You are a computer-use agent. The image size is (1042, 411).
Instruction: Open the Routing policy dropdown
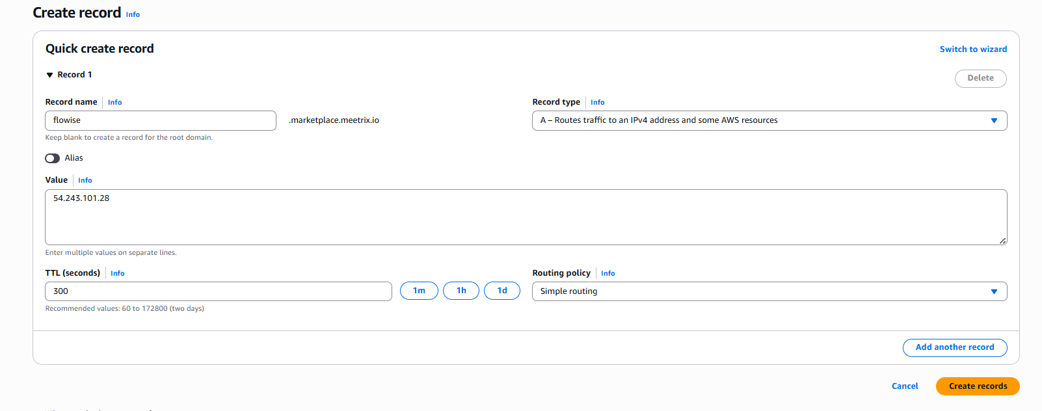coord(769,291)
